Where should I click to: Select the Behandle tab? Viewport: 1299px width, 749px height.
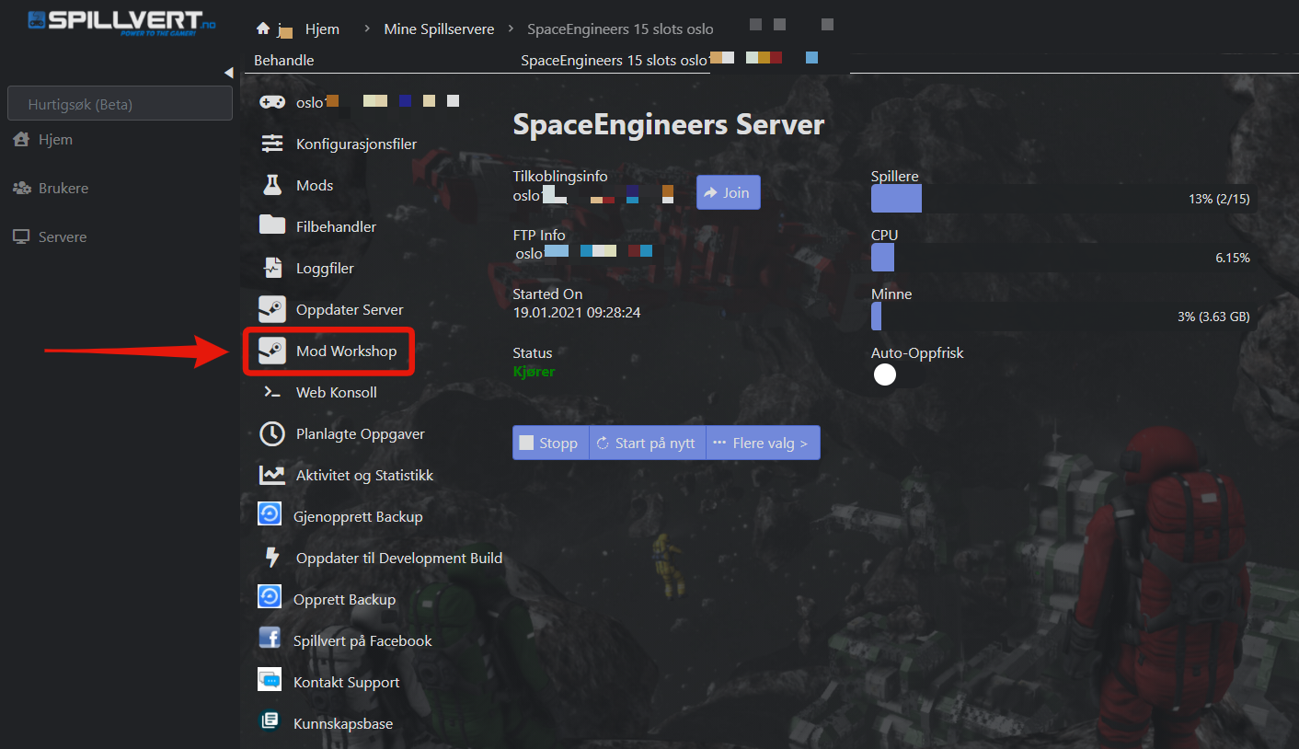tap(284, 60)
